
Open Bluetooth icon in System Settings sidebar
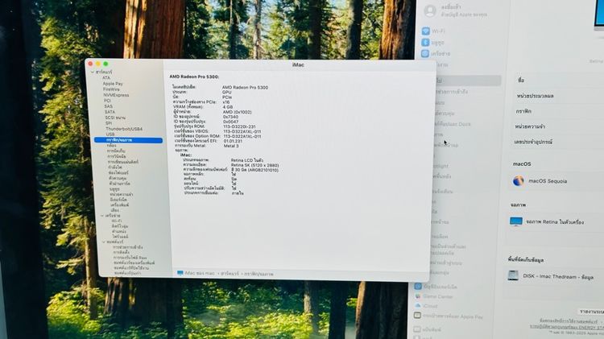pos(425,42)
